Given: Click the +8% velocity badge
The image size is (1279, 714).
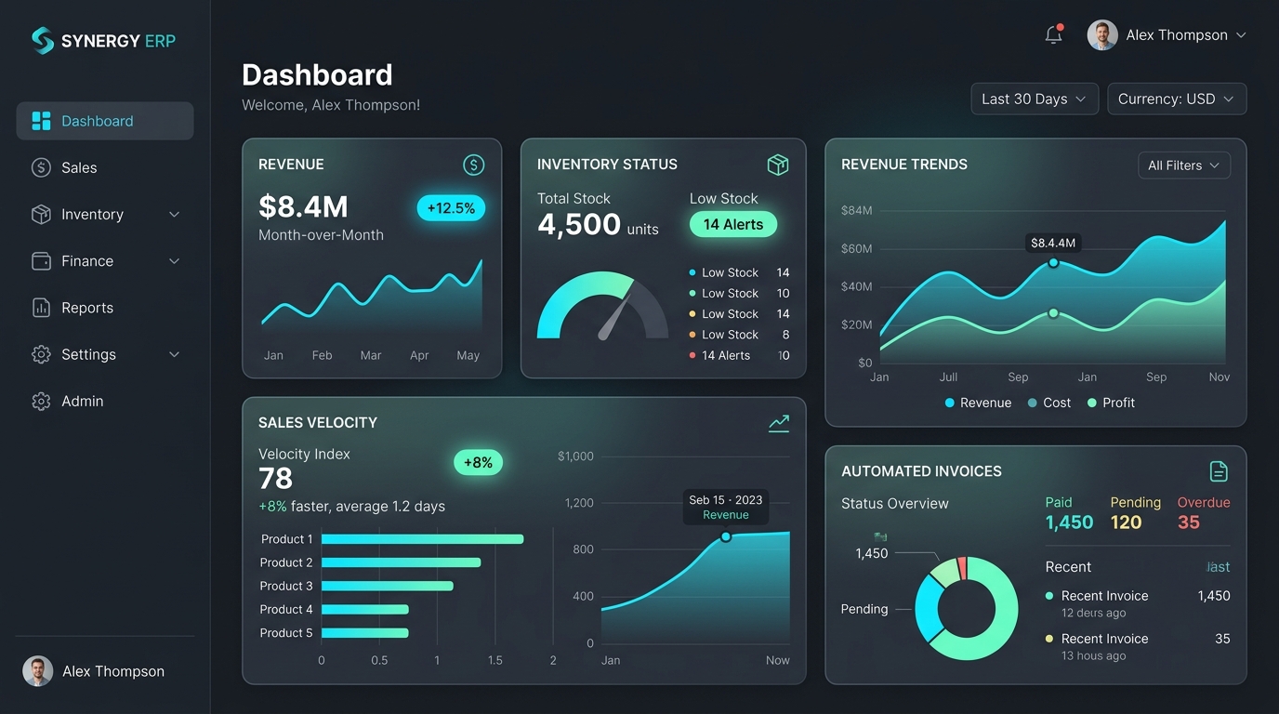Looking at the screenshot, I should (478, 462).
